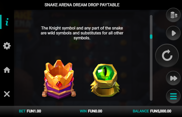Click the WIN FUN0.00 display

click(x=91, y=111)
